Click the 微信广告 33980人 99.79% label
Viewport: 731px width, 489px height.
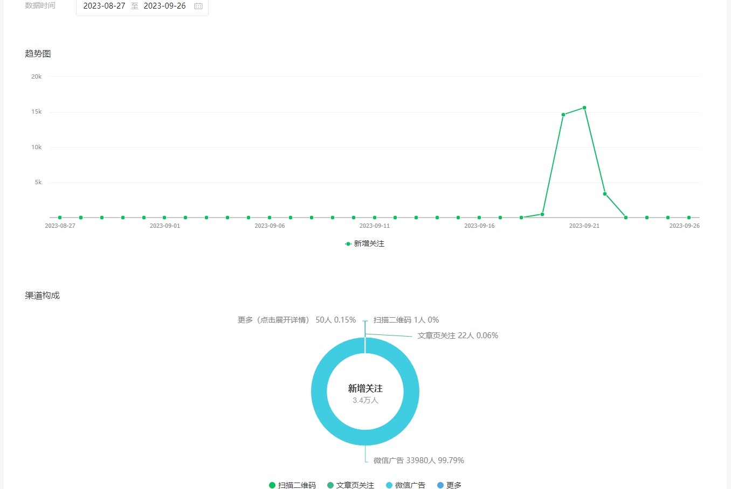click(x=418, y=460)
